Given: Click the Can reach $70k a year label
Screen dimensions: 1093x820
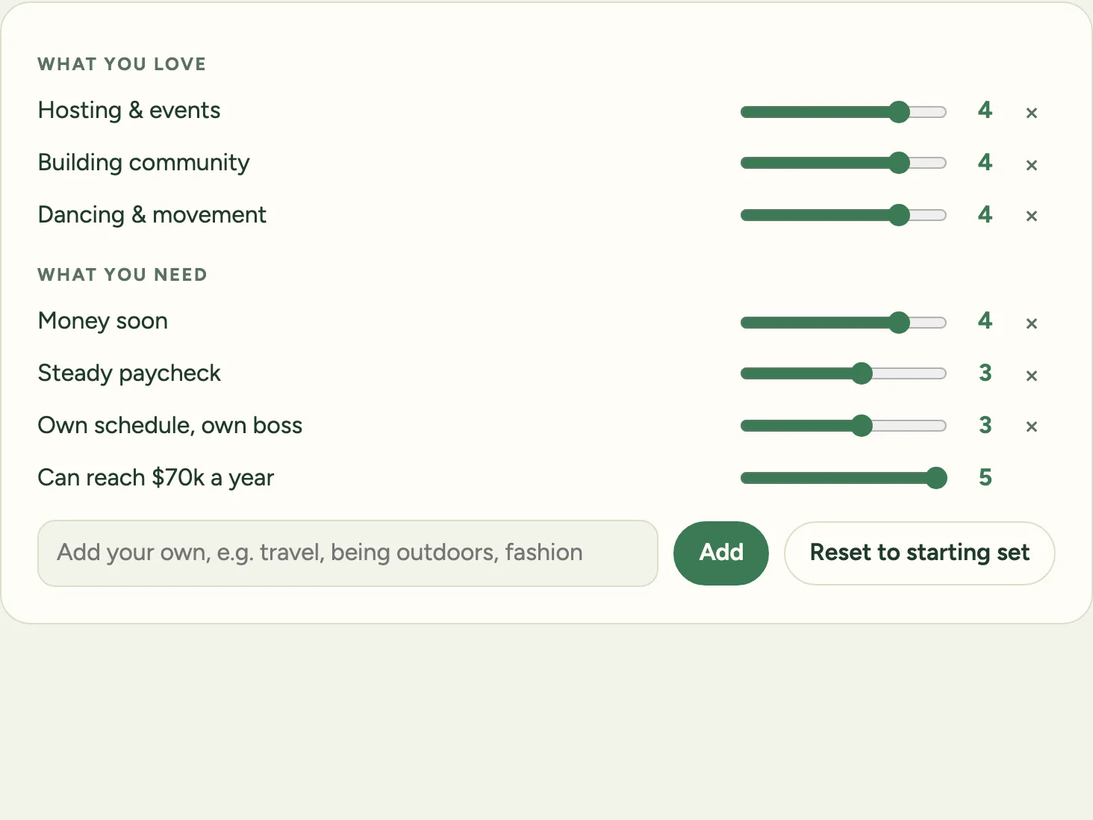Looking at the screenshot, I should tap(156, 478).
